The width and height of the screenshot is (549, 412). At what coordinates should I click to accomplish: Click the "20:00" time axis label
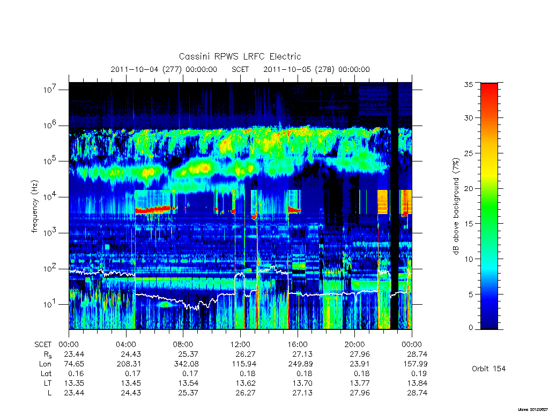(x=355, y=344)
